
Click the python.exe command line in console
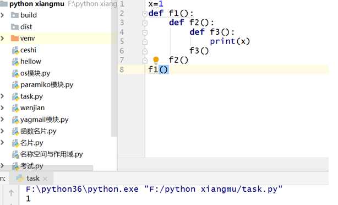click(154, 189)
